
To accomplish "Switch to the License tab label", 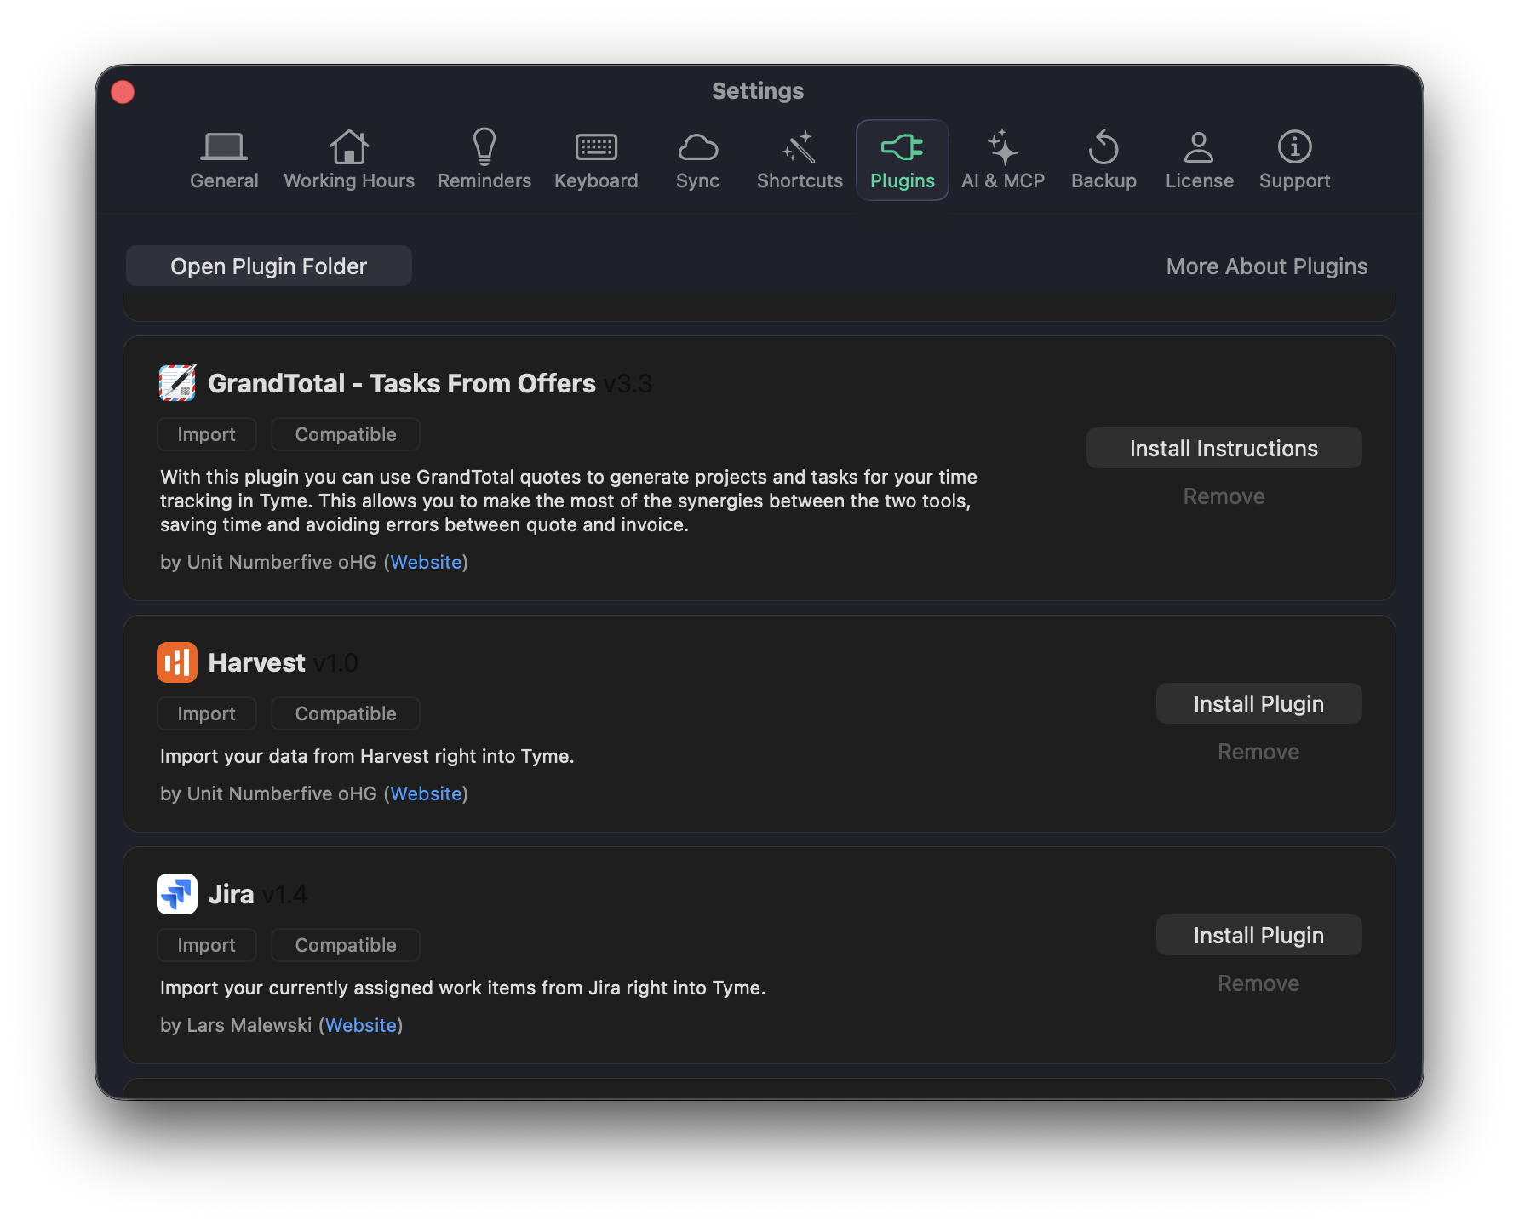I will coord(1199,180).
